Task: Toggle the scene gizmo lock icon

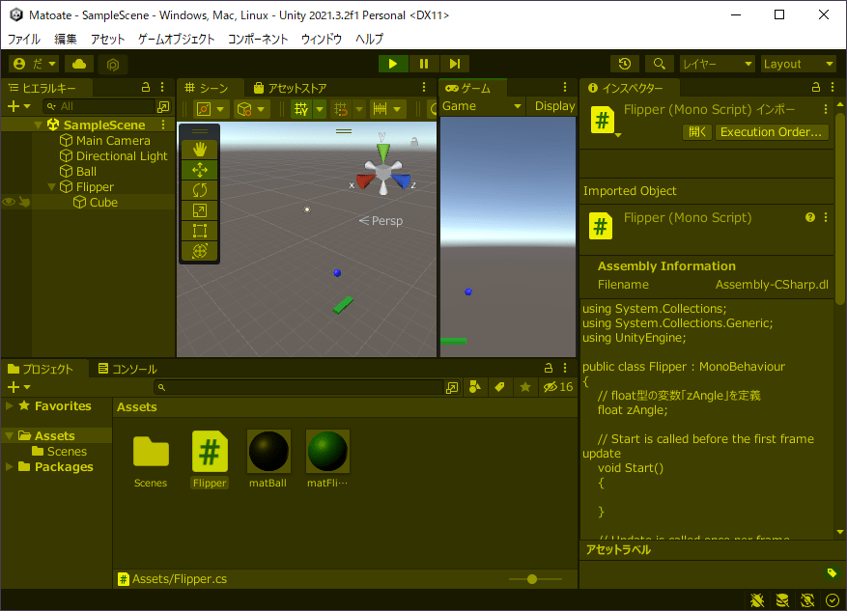Action: click(414, 142)
